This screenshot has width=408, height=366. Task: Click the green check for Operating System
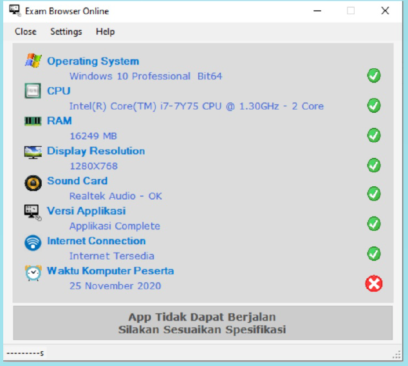click(374, 75)
